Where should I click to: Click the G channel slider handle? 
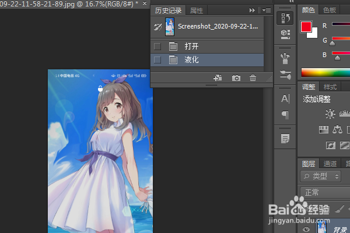[332, 43]
